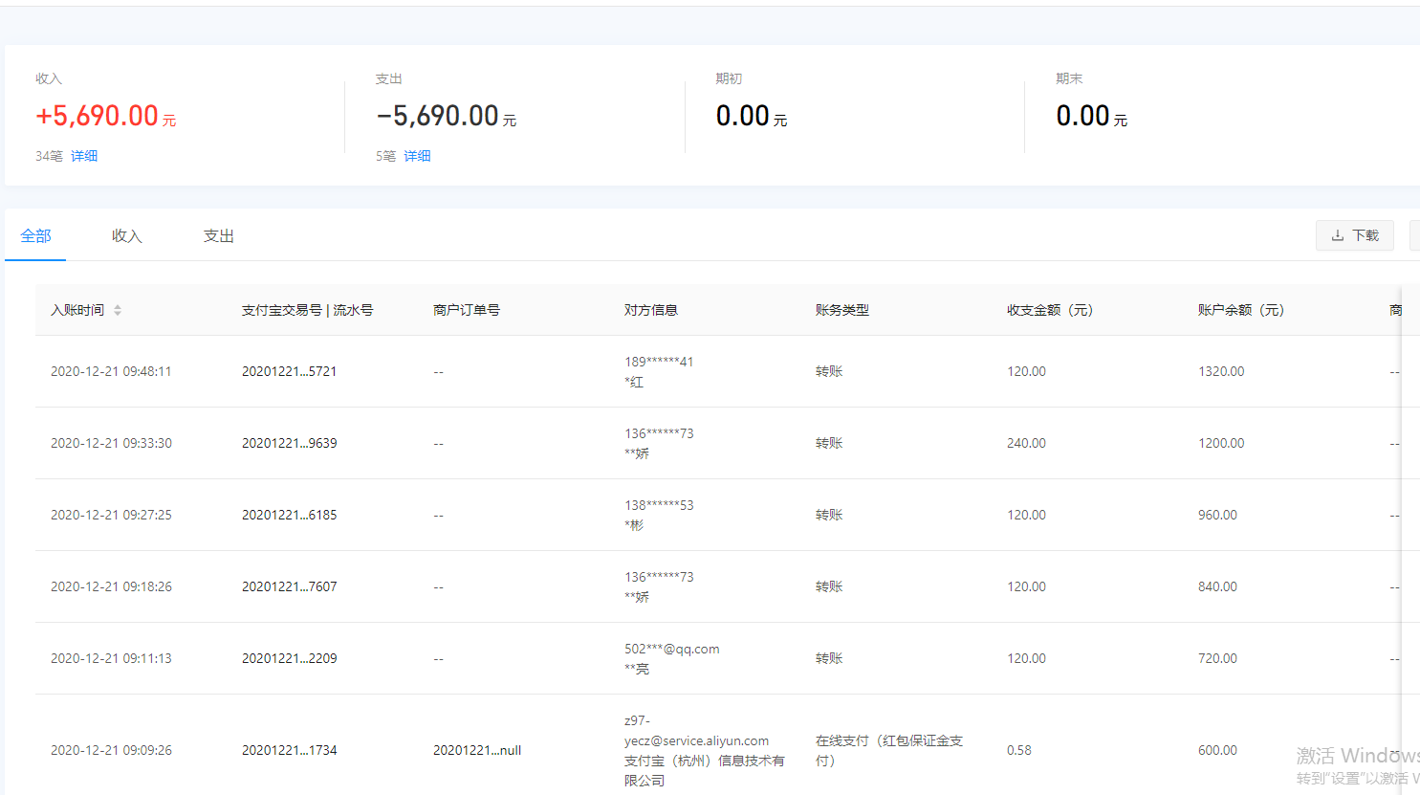Click the 账务类型 column header

tap(841, 310)
